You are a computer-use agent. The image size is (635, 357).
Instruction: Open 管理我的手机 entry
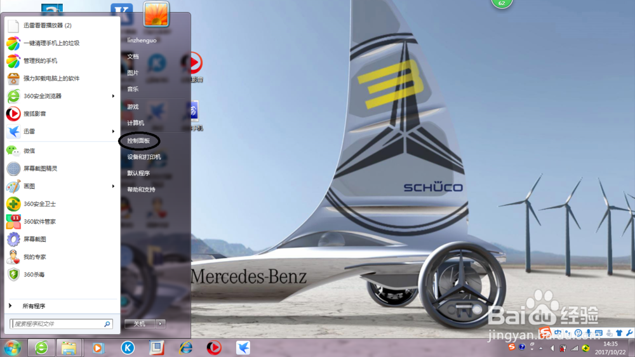(x=61, y=61)
